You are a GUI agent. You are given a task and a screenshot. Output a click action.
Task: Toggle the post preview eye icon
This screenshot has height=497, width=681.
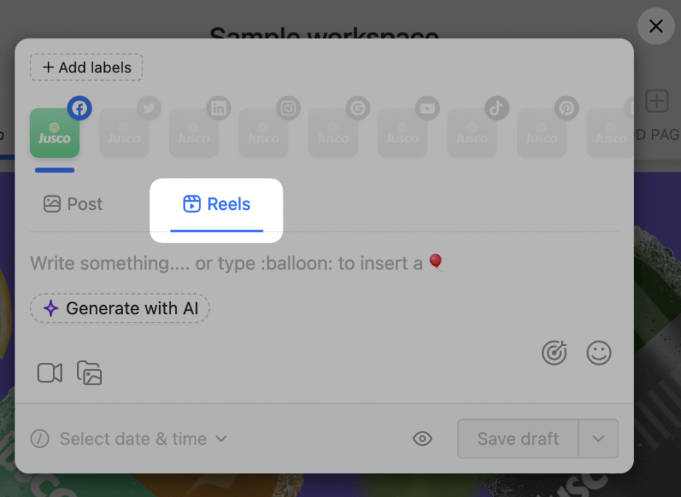click(422, 439)
